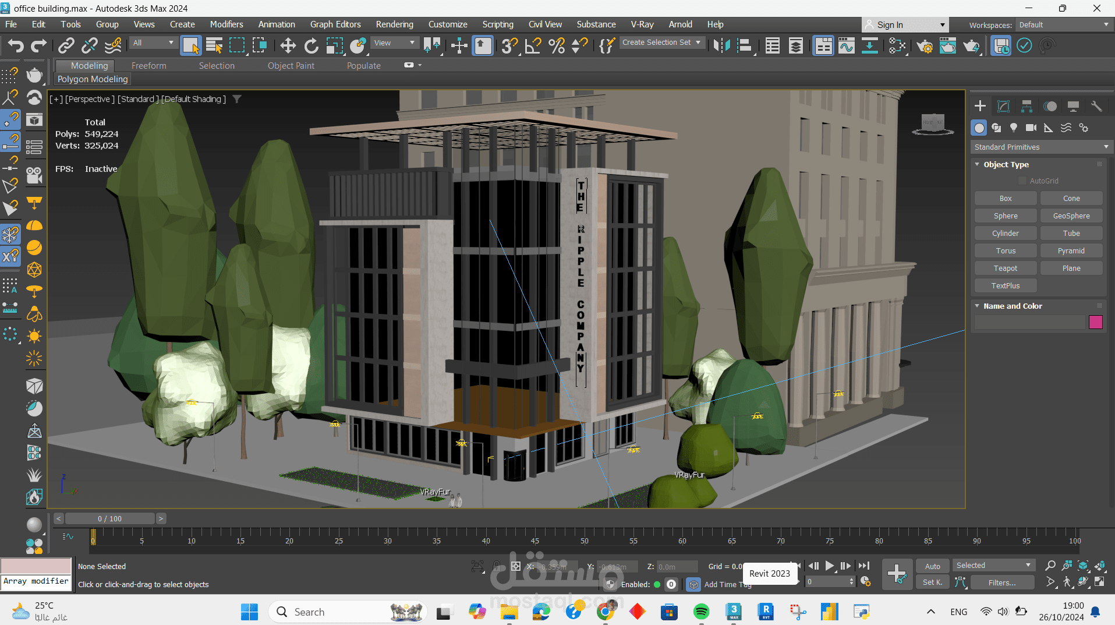Toggle the AutoGrid checkbox
This screenshot has height=625, width=1115.
[1022, 181]
